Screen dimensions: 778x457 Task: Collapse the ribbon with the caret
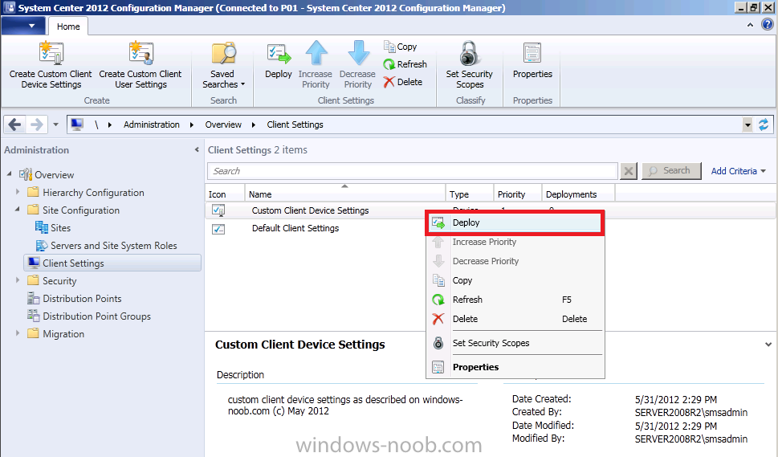point(750,25)
